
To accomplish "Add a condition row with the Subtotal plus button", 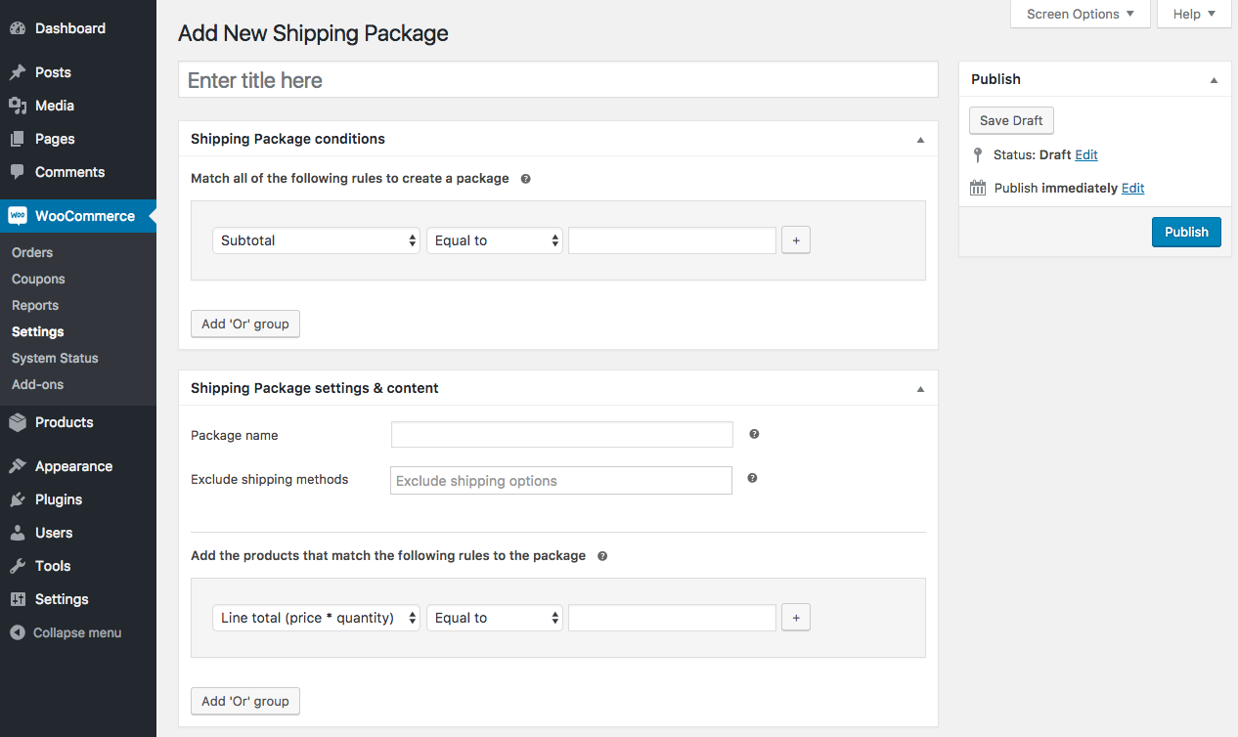I will tap(796, 240).
